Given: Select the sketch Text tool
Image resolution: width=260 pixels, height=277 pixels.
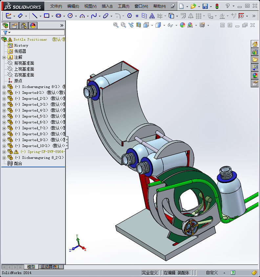Looking at the screenshot, I should (152, 16).
